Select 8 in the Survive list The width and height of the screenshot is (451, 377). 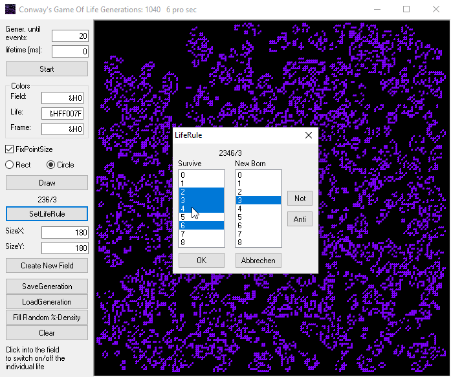click(x=201, y=242)
